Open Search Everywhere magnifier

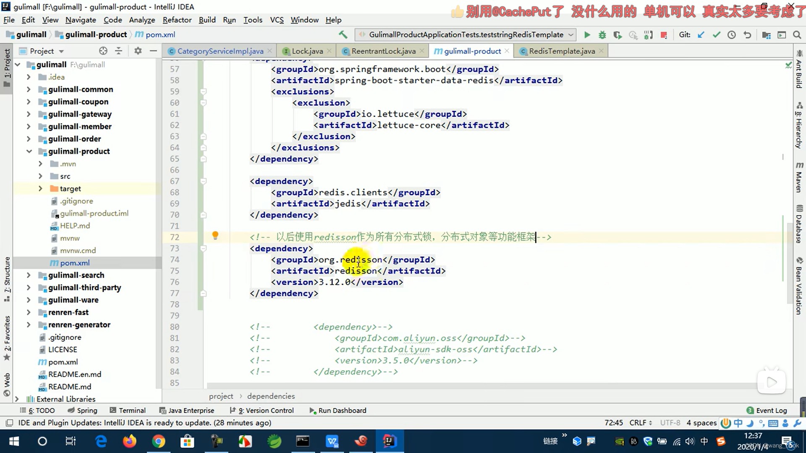pos(797,35)
